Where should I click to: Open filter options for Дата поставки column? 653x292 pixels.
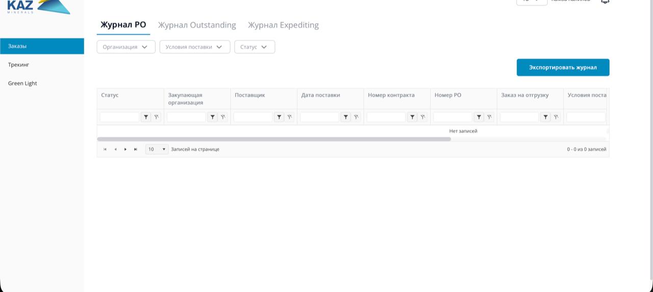[x=345, y=117]
